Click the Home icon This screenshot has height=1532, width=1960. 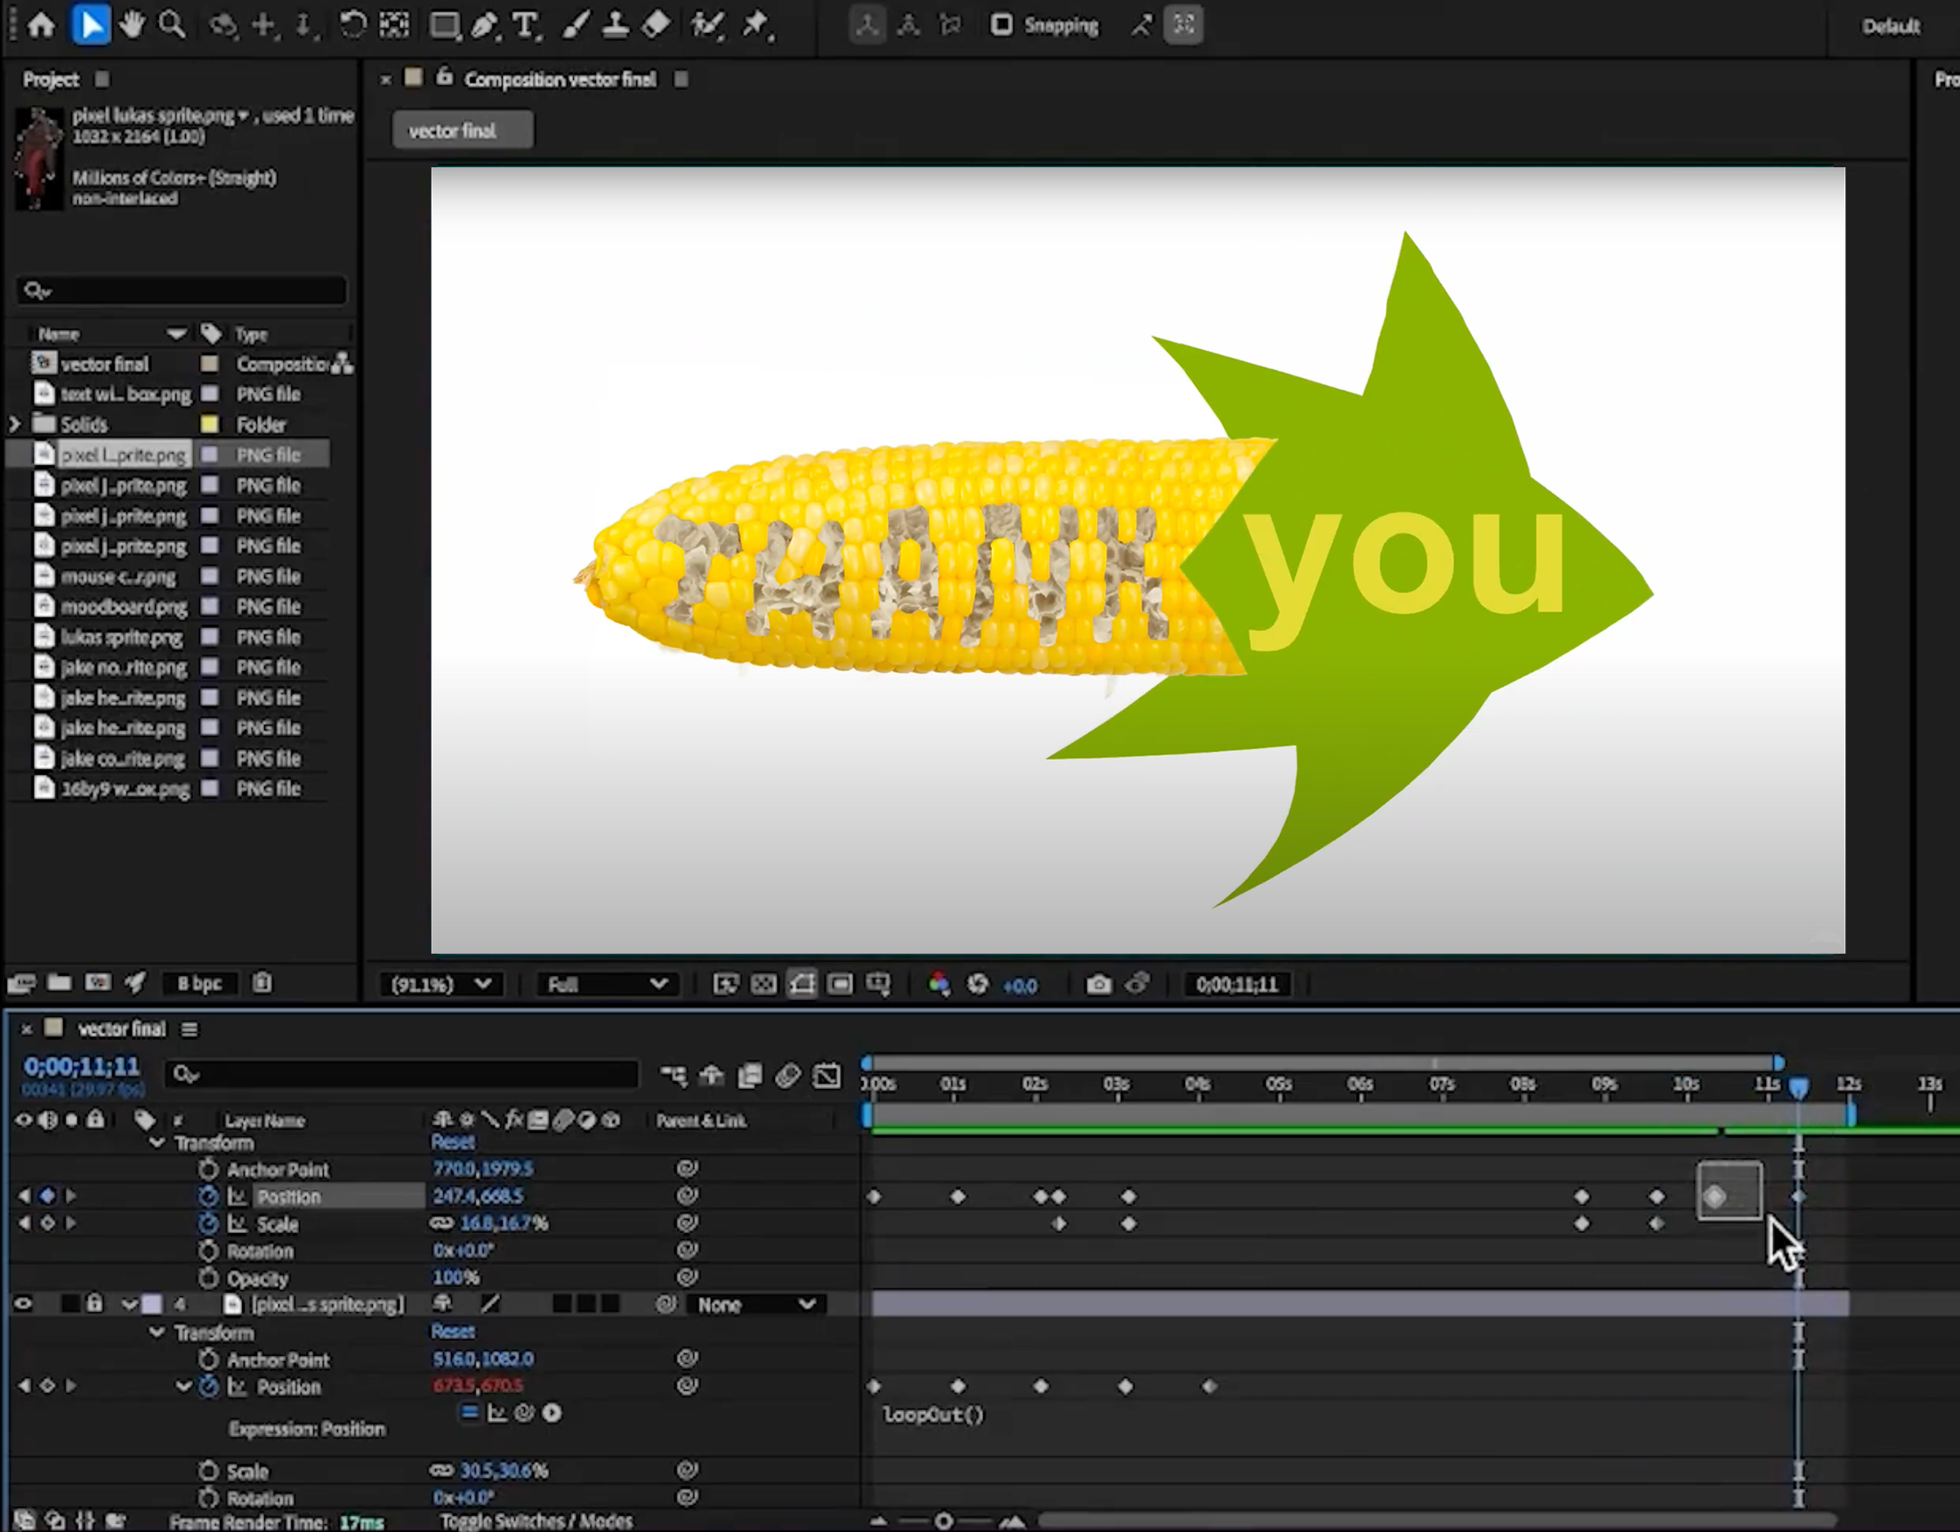40,25
